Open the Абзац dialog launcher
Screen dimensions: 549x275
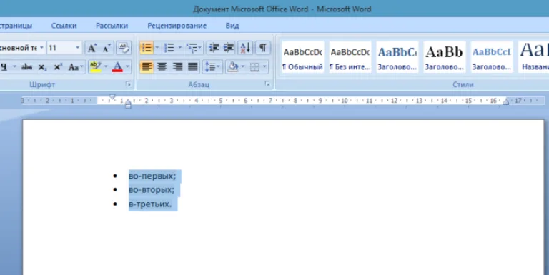coord(267,84)
